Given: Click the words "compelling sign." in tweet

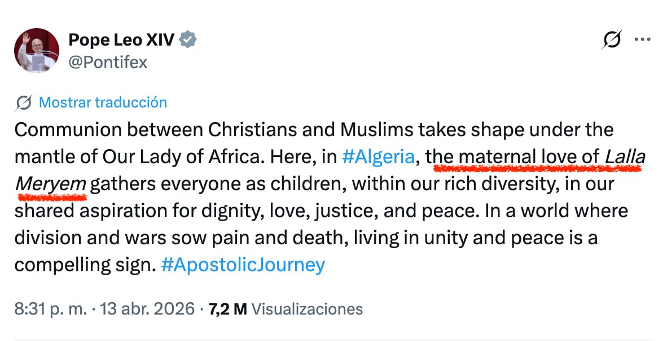Looking at the screenshot, I should pos(85,264).
